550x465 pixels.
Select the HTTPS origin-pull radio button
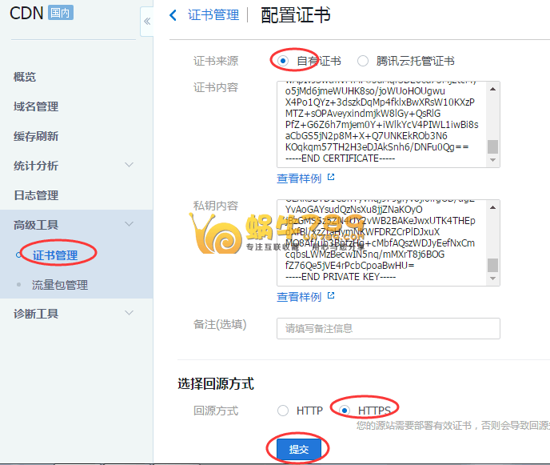pyautogui.click(x=345, y=411)
